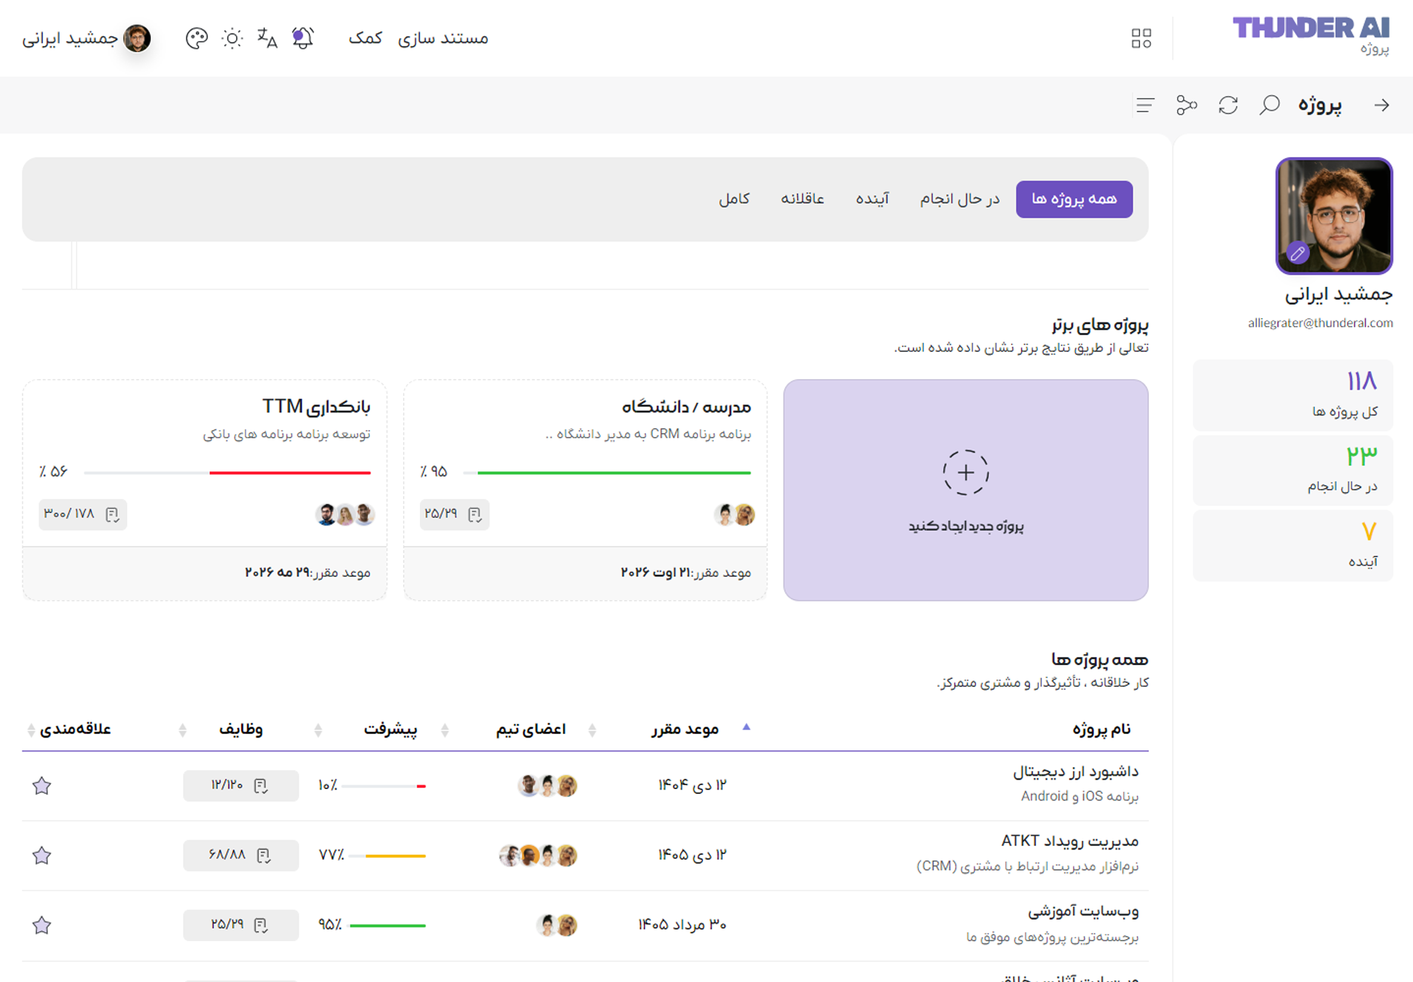Screen dimensions: 1413x982
Task: Open the مستند سازی link
Action: (x=442, y=39)
